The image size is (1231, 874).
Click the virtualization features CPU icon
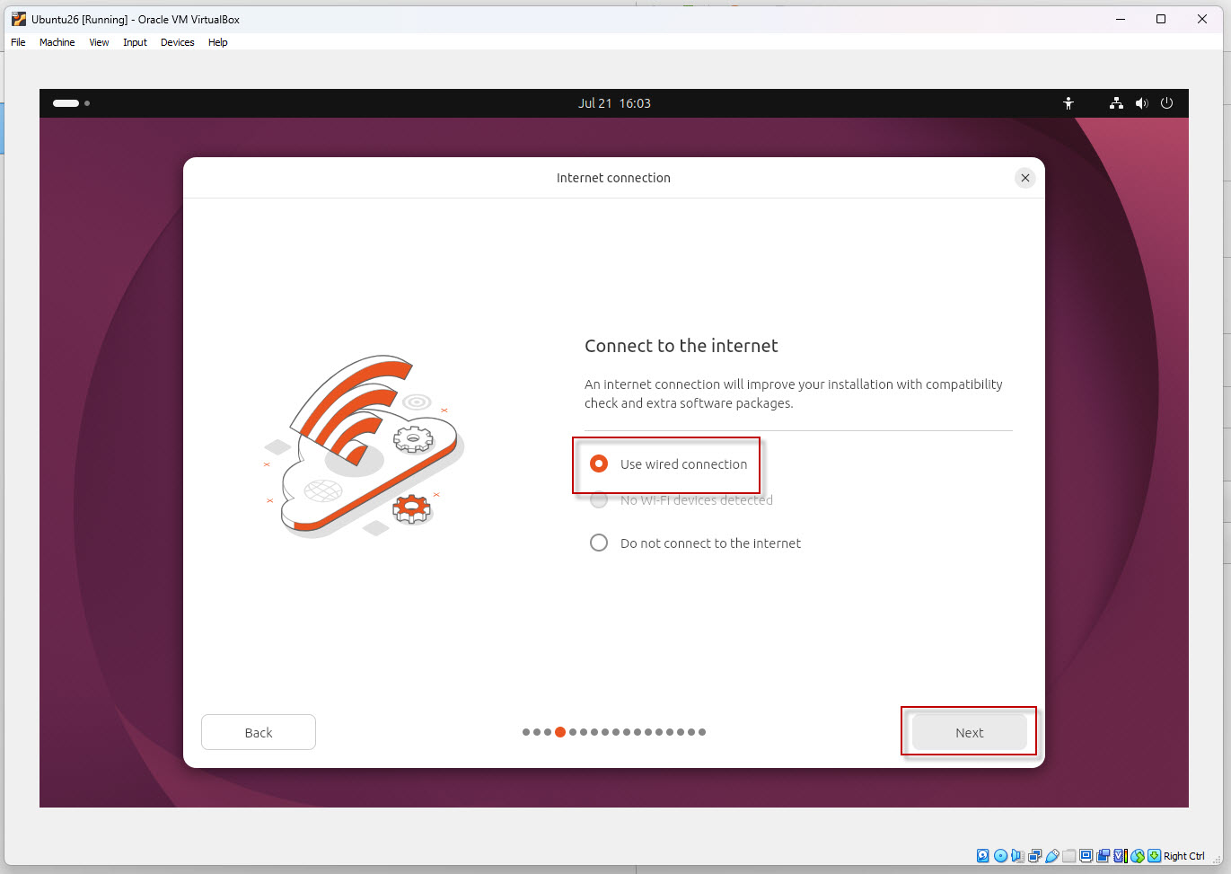click(x=1121, y=856)
